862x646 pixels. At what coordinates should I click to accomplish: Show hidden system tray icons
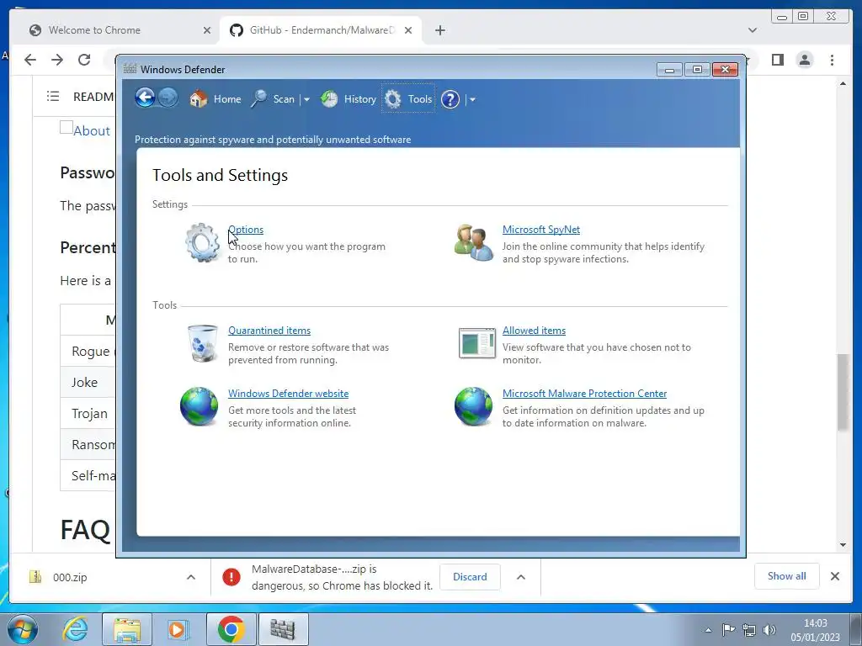(708, 630)
